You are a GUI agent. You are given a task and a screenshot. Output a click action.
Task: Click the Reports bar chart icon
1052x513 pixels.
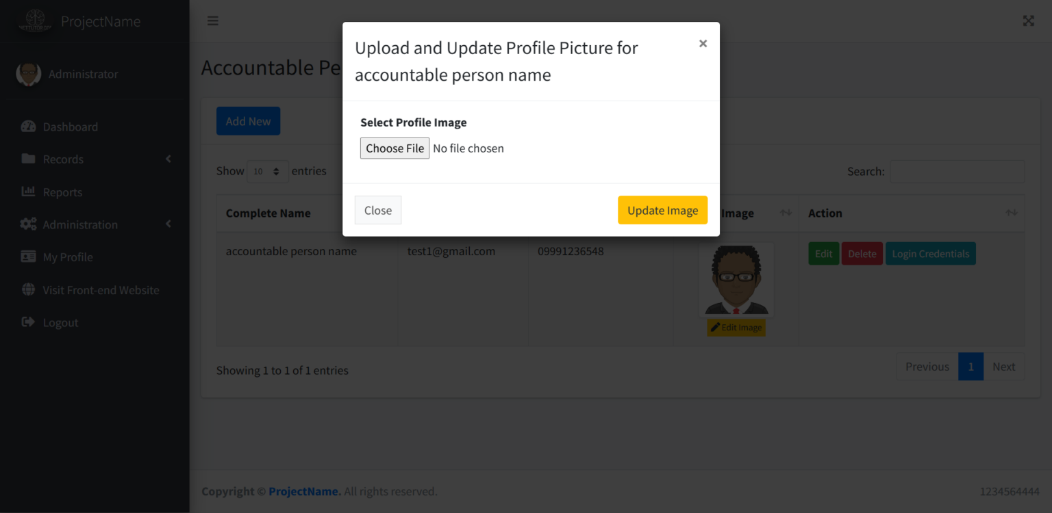click(x=28, y=192)
